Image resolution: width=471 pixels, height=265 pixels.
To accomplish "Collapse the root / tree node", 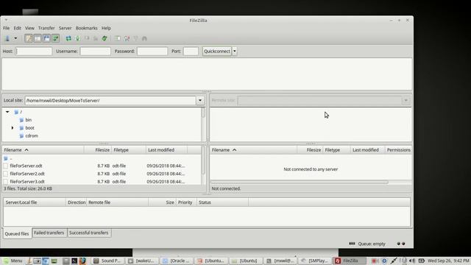I will pyautogui.click(x=7, y=112).
